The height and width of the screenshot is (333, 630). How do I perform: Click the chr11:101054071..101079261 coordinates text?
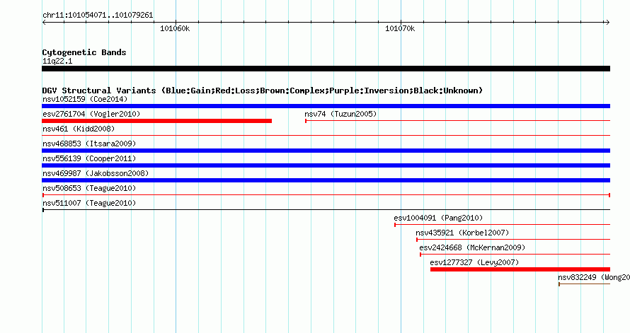click(98, 16)
